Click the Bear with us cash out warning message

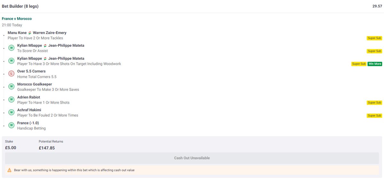click(74, 170)
